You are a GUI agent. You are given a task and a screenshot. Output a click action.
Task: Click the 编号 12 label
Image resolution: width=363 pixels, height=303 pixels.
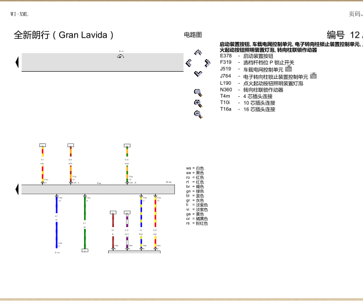344,35
